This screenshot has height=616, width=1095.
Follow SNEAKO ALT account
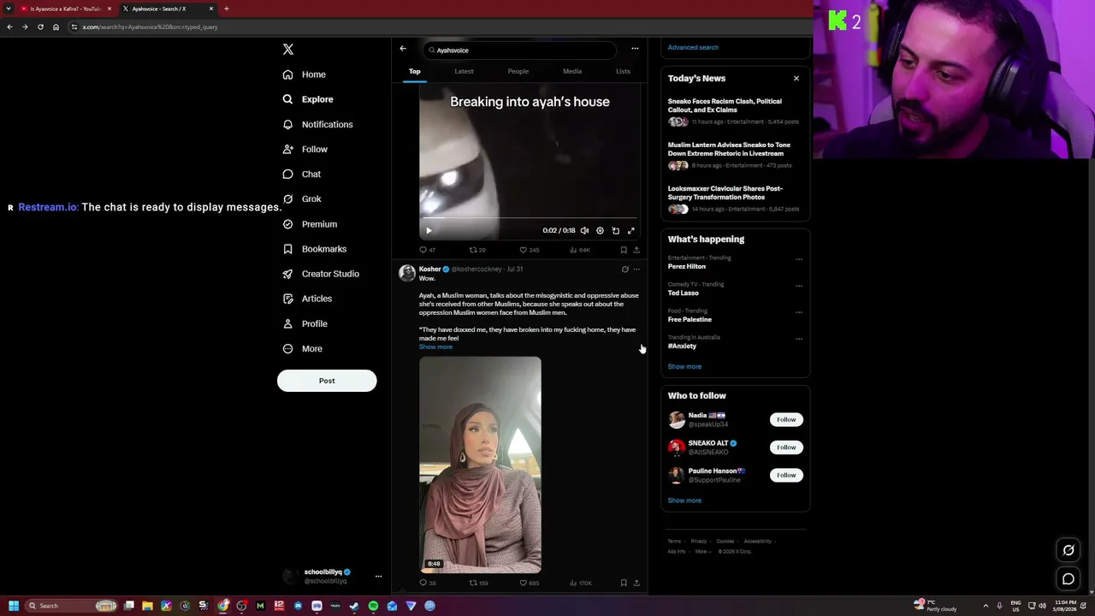point(786,447)
